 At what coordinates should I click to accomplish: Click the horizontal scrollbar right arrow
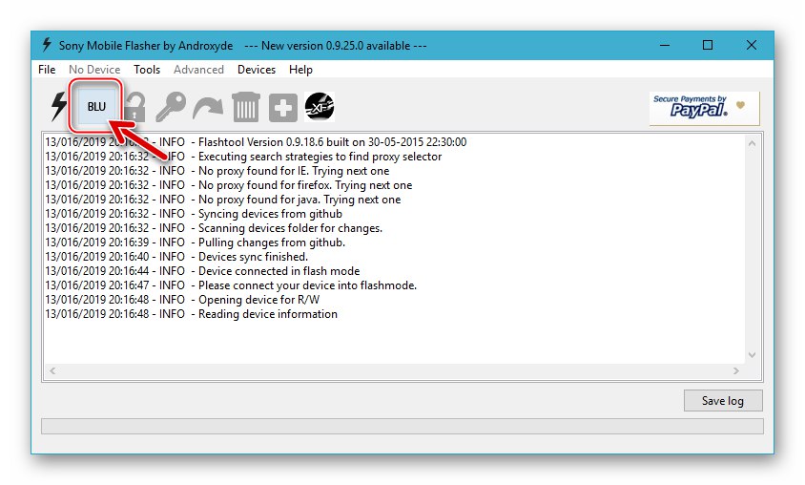point(736,370)
